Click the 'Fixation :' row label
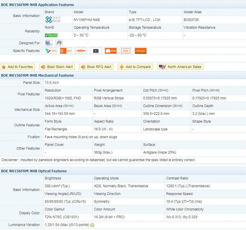 [35, 137]
